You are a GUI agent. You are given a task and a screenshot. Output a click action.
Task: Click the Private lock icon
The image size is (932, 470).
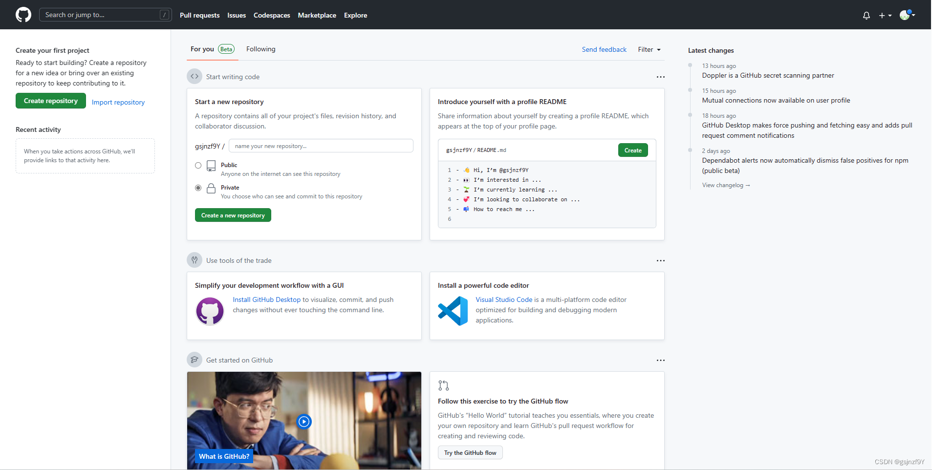211,188
